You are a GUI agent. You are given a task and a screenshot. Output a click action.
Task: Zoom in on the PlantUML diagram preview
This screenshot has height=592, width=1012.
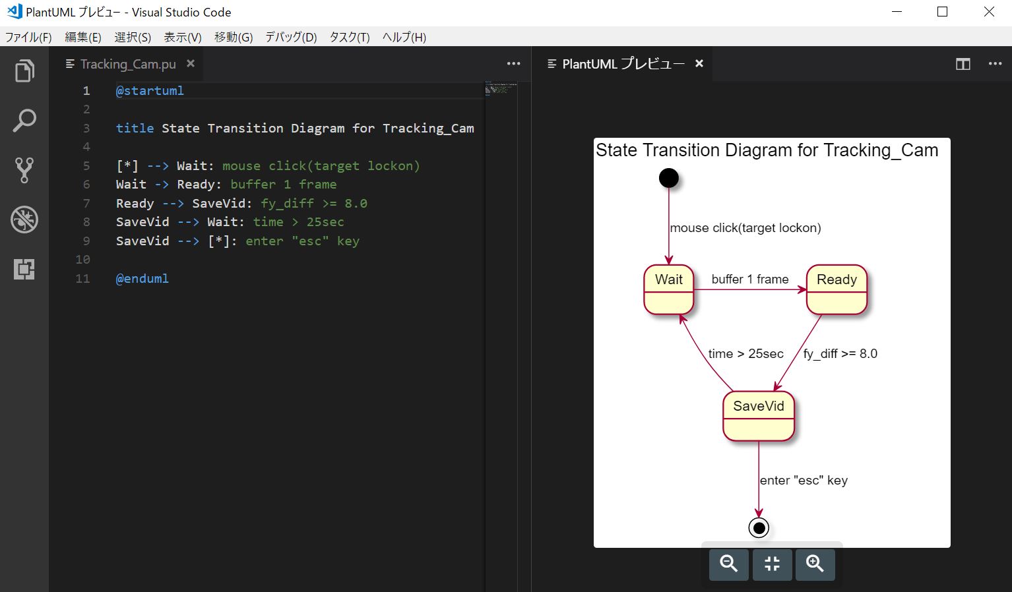pyautogui.click(x=815, y=564)
